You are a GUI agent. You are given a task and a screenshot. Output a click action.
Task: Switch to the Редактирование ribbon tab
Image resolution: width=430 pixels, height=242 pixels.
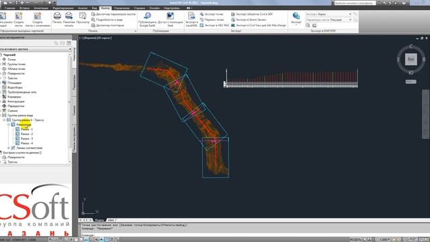coord(63,8)
